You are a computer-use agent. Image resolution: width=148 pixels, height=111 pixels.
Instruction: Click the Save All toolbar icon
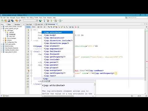click(x=12, y=21)
